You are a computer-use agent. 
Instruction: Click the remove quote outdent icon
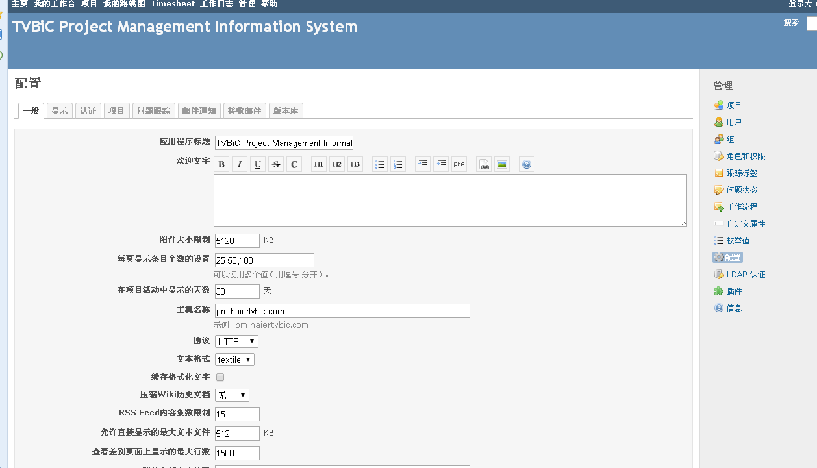pos(441,164)
